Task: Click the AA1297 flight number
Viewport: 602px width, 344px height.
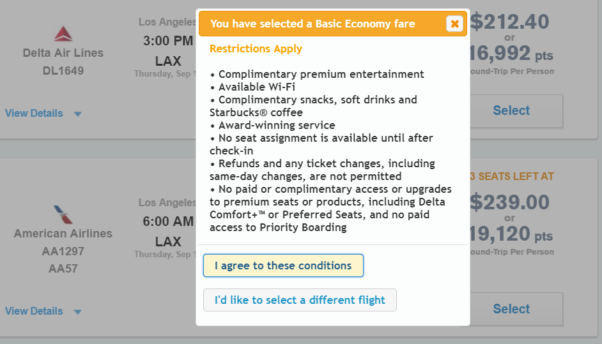Action: (63, 251)
